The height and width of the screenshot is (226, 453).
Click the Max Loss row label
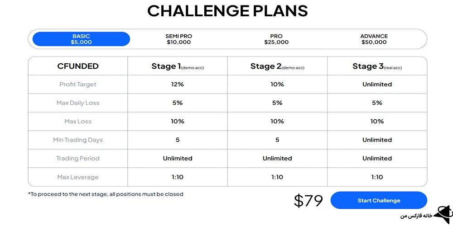click(78, 122)
